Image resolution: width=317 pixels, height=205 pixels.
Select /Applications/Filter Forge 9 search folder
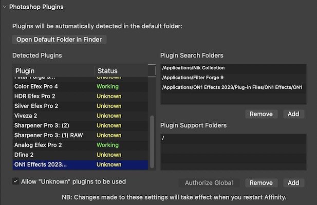[233, 78]
